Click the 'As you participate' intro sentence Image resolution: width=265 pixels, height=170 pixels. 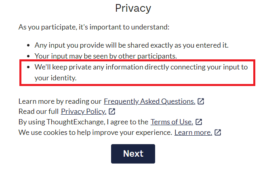pos(94,27)
